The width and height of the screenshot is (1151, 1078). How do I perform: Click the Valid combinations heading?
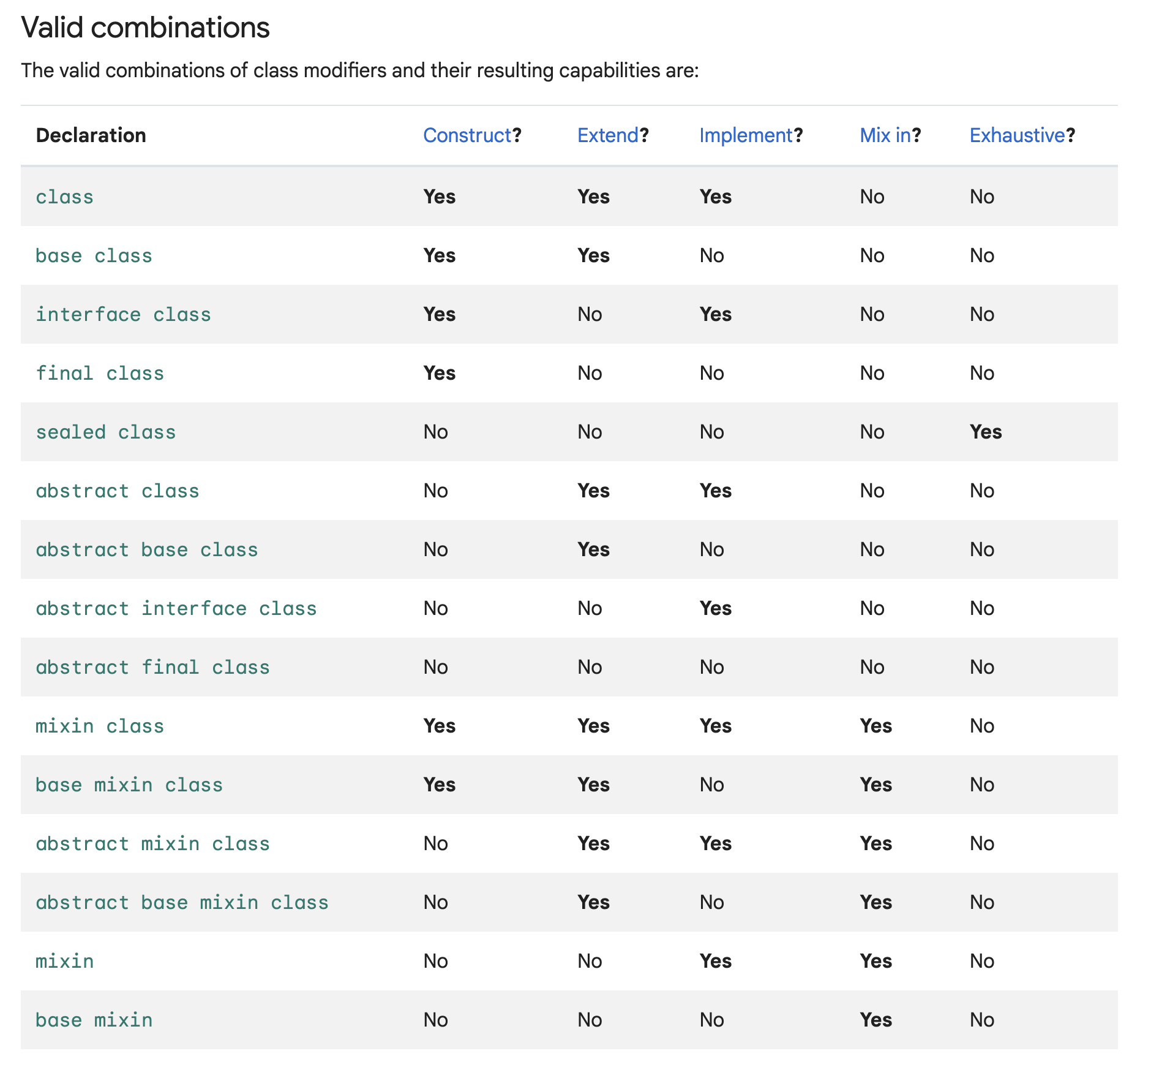145,28
